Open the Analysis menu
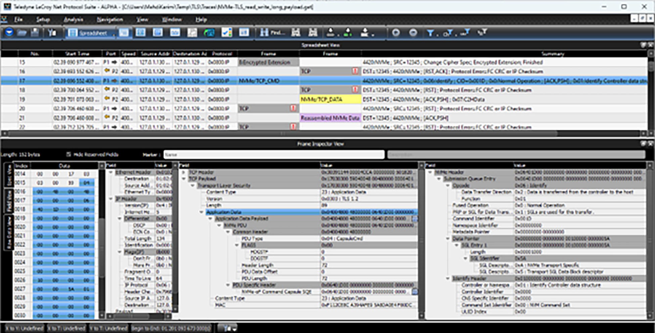This screenshot has width=655, height=333. pyautogui.click(x=73, y=19)
